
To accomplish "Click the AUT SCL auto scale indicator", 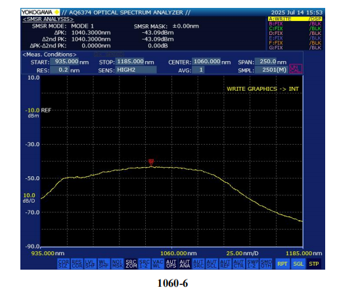I will [x=212, y=264].
